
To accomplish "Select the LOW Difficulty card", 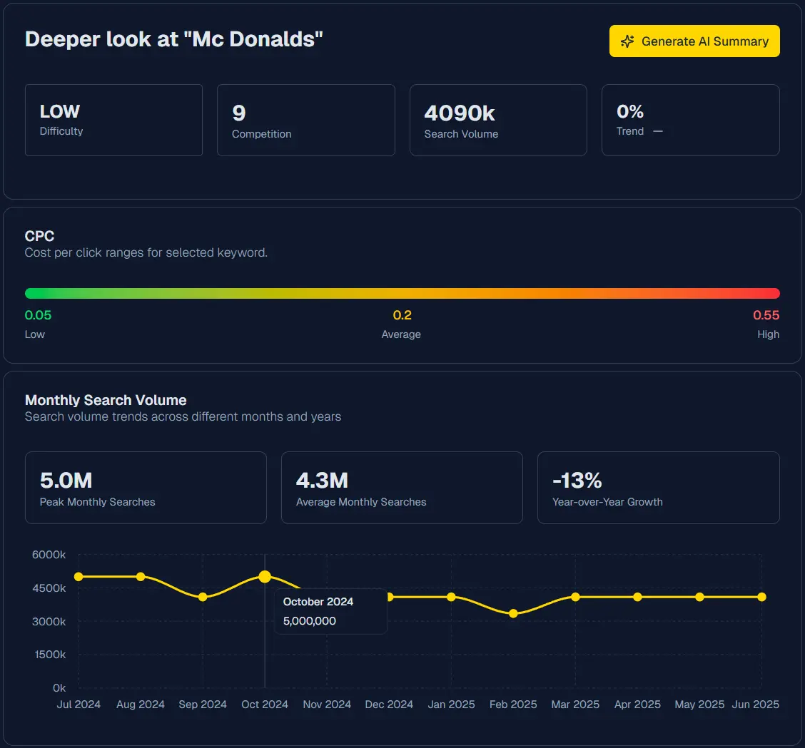I will (113, 120).
